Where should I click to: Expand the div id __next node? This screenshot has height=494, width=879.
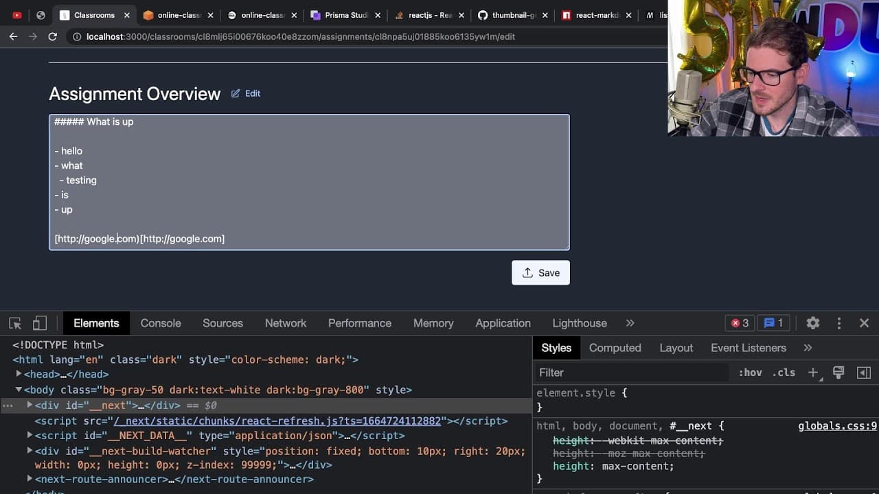click(x=30, y=405)
